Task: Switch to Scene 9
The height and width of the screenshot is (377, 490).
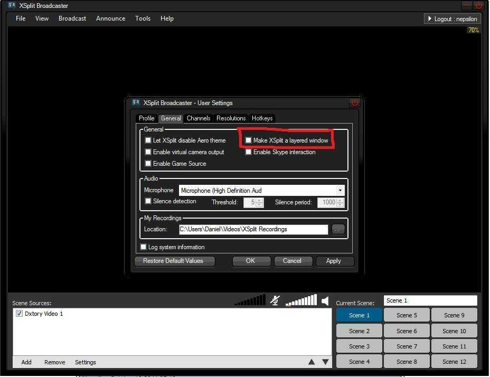Action: click(455, 315)
